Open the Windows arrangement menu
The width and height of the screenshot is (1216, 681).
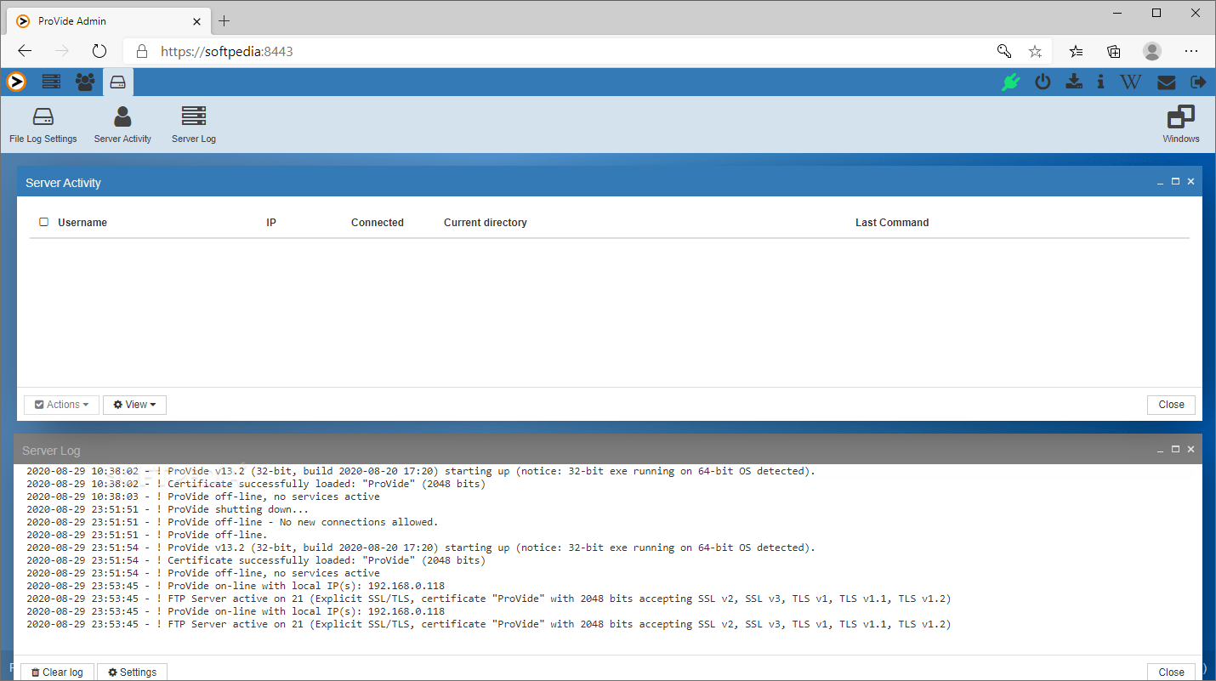coord(1181,125)
